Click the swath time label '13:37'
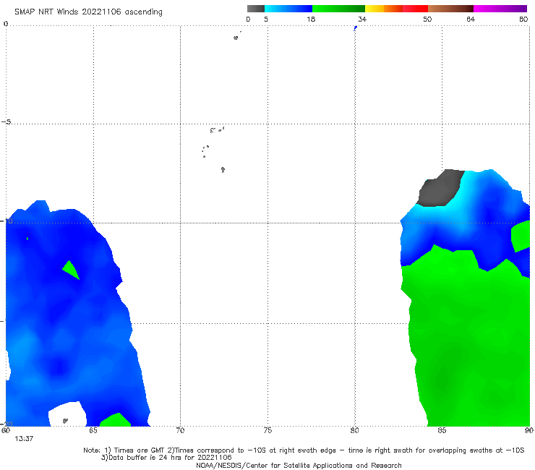 click(x=24, y=439)
